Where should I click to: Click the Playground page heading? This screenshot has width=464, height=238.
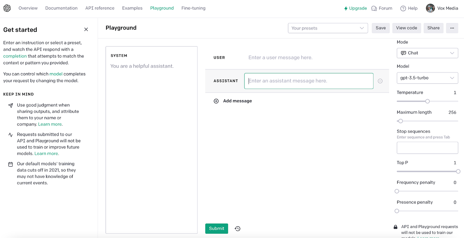pos(121,28)
